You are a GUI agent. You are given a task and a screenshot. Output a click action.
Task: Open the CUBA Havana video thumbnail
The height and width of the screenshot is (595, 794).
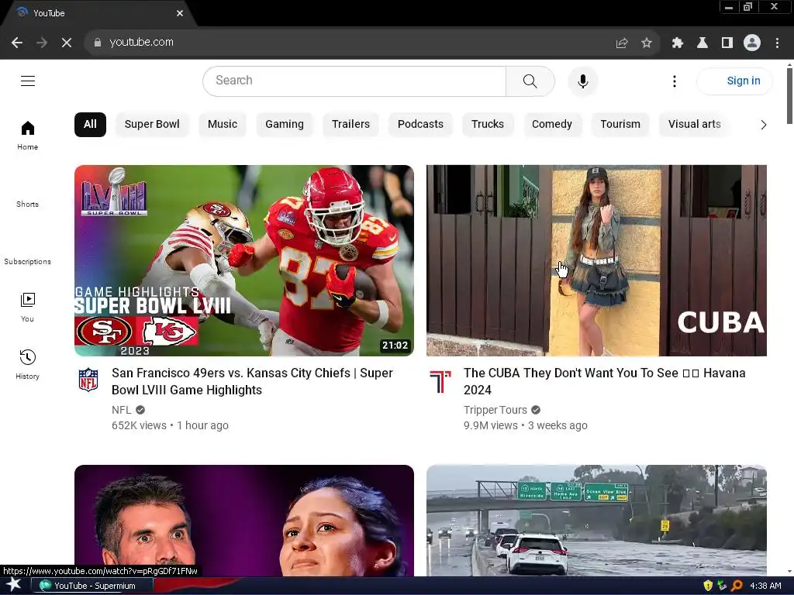click(x=596, y=260)
